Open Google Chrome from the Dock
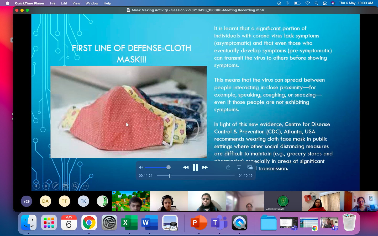378x236 pixels. 89,223
